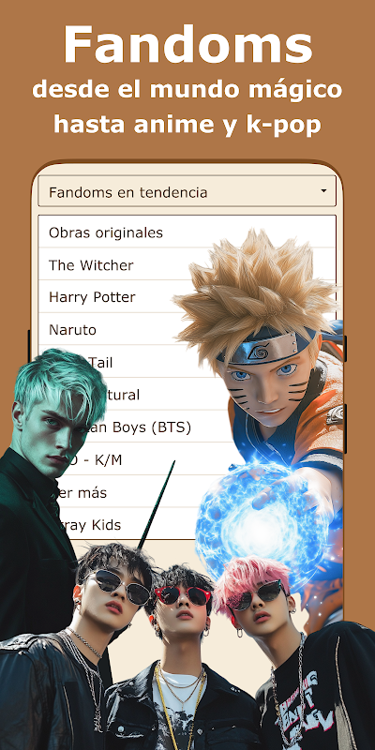This screenshot has height=750, width=375.
Task: Open the Fandoms en tendencia dropdown
Action: click(x=187, y=192)
